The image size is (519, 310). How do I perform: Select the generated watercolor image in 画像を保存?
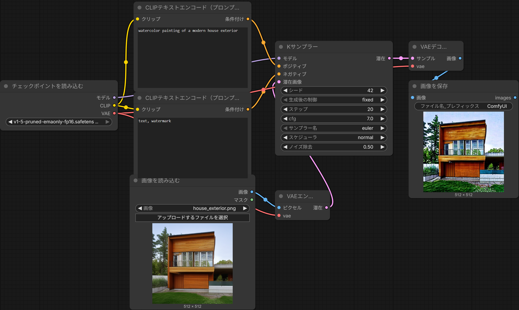click(464, 152)
